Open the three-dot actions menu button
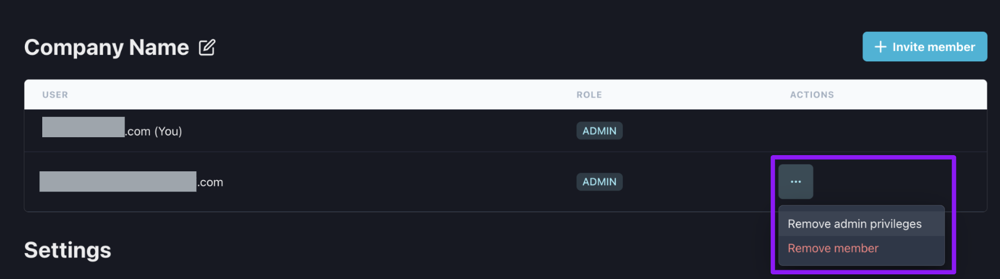1000x279 pixels. pyautogui.click(x=796, y=182)
